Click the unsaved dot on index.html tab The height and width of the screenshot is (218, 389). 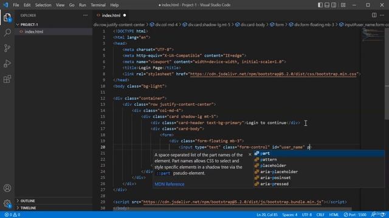point(125,15)
